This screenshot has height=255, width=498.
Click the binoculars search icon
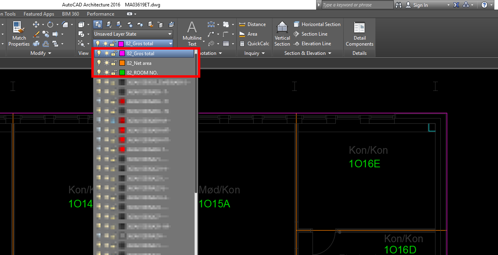point(399,5)
